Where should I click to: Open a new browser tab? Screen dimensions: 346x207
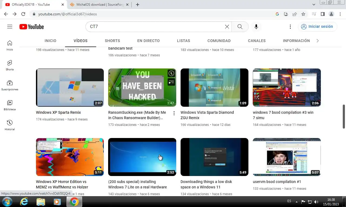coord(138,5)
